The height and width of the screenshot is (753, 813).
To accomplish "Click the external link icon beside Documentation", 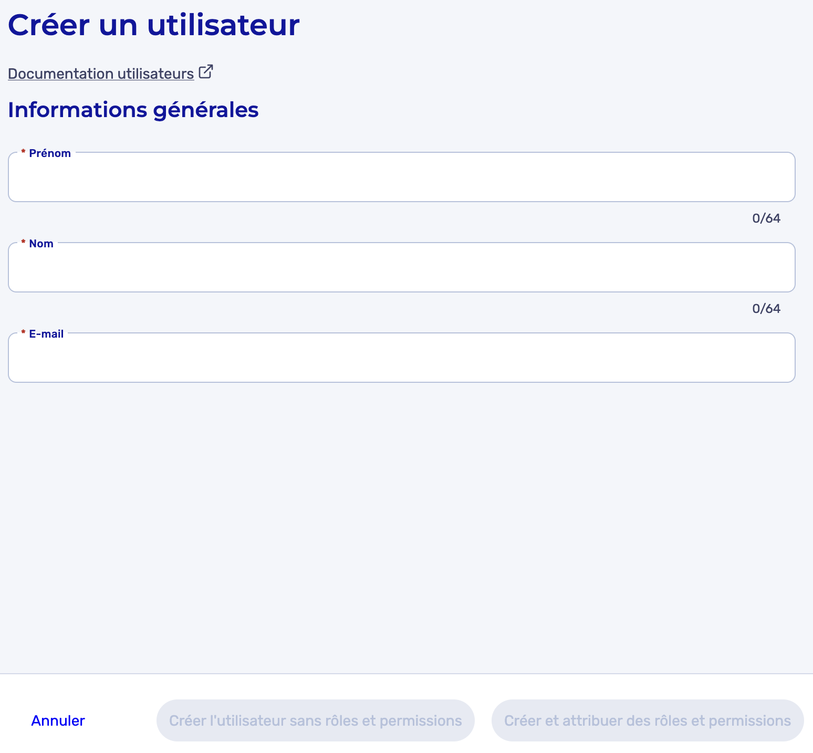I will click(x=206, y=72).
